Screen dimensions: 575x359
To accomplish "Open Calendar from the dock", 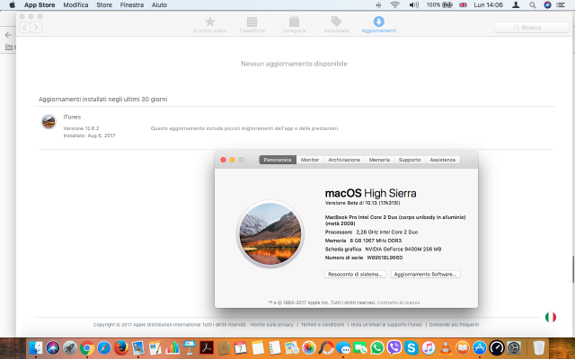I will coord(241,347).
